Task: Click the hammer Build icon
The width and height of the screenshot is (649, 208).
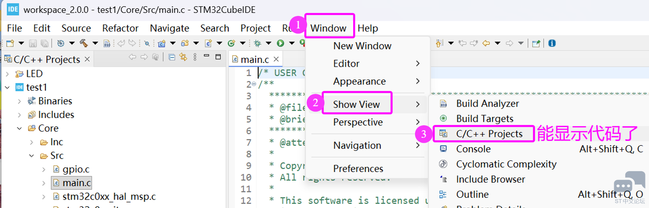Action: [x=84, y=43]
